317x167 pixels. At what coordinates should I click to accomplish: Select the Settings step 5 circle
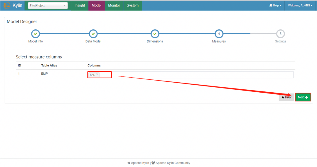tap(280, 34)
